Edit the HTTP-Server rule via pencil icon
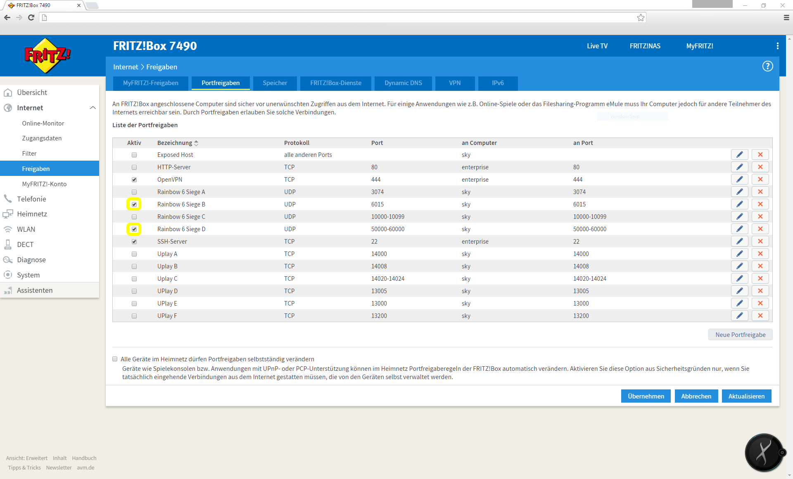 point(739,167)
